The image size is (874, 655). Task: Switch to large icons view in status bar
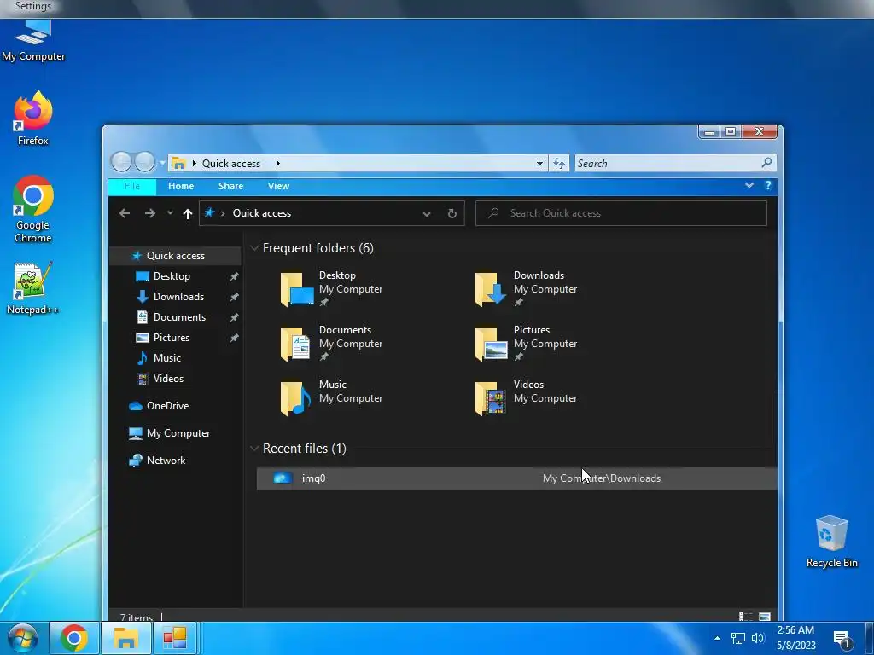coord(765,617)
